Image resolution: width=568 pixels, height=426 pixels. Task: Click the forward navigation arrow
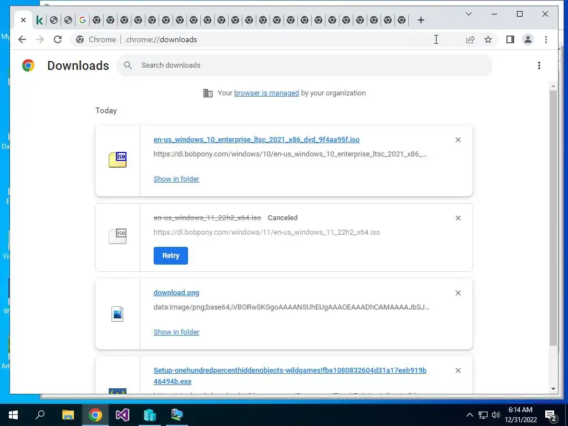point(40,39)
